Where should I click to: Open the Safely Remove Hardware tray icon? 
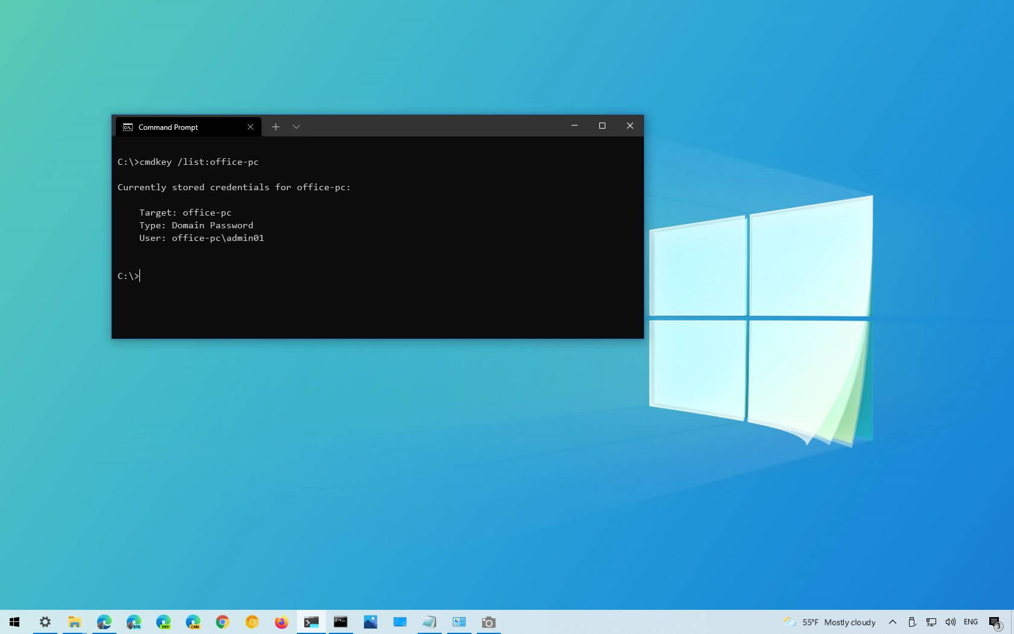pos(913,622)
